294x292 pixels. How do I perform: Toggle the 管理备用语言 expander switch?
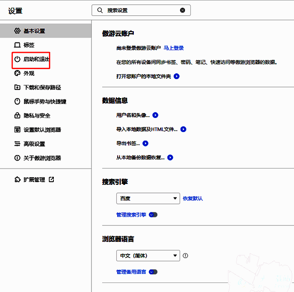(x=153, y=272)
